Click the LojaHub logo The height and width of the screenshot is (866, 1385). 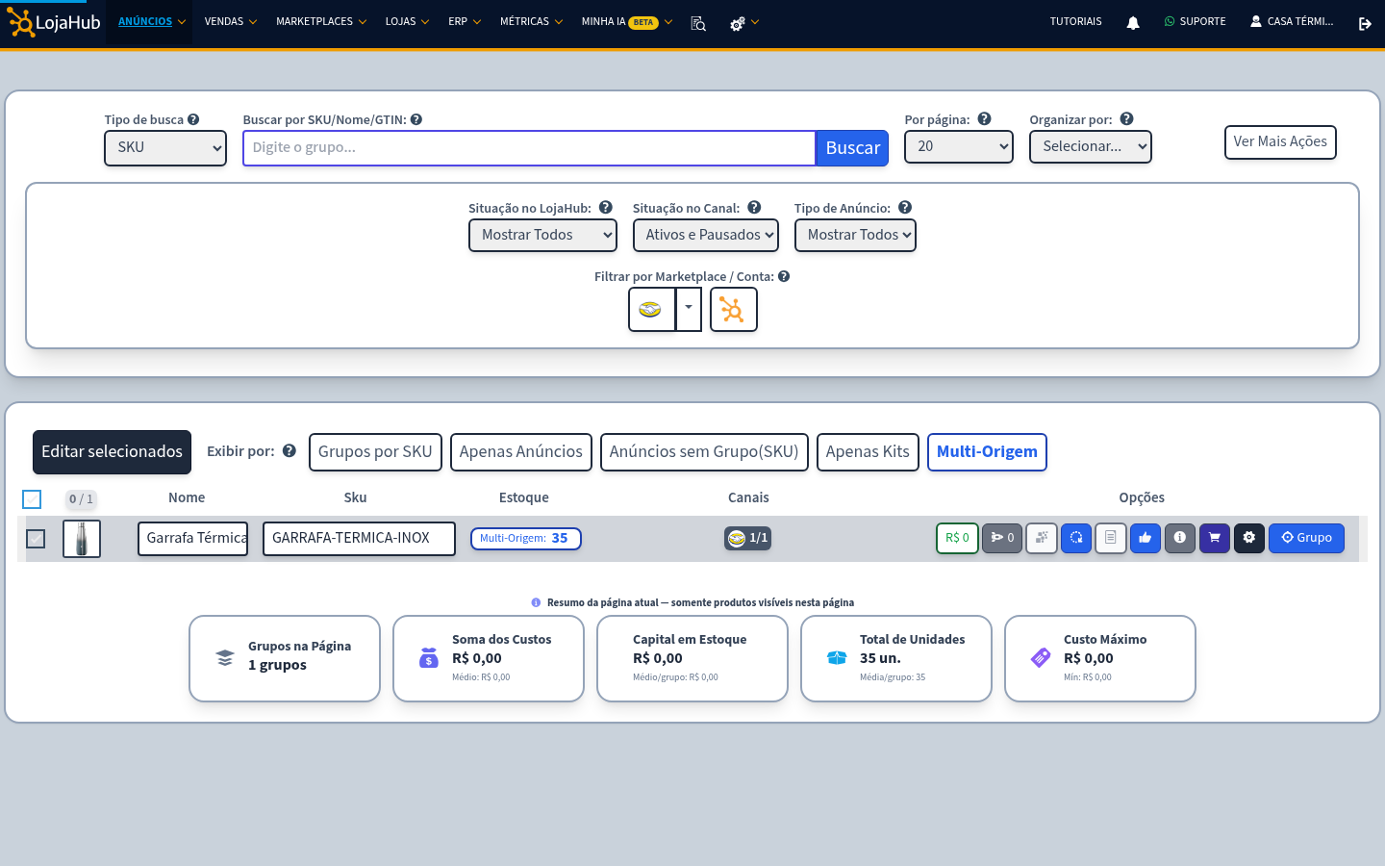coord(54,22)
